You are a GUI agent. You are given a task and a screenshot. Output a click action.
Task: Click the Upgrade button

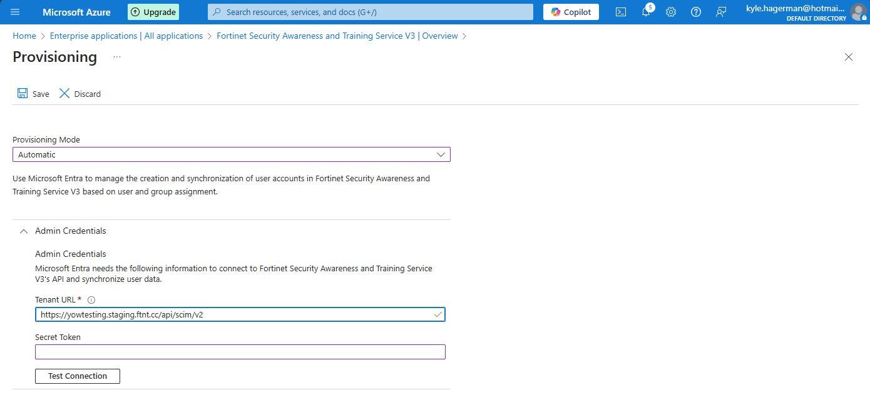click(153, 12)
